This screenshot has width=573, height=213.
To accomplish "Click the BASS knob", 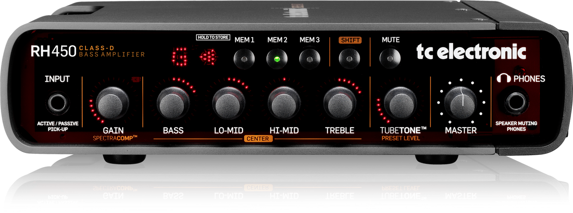I will 173,102.
